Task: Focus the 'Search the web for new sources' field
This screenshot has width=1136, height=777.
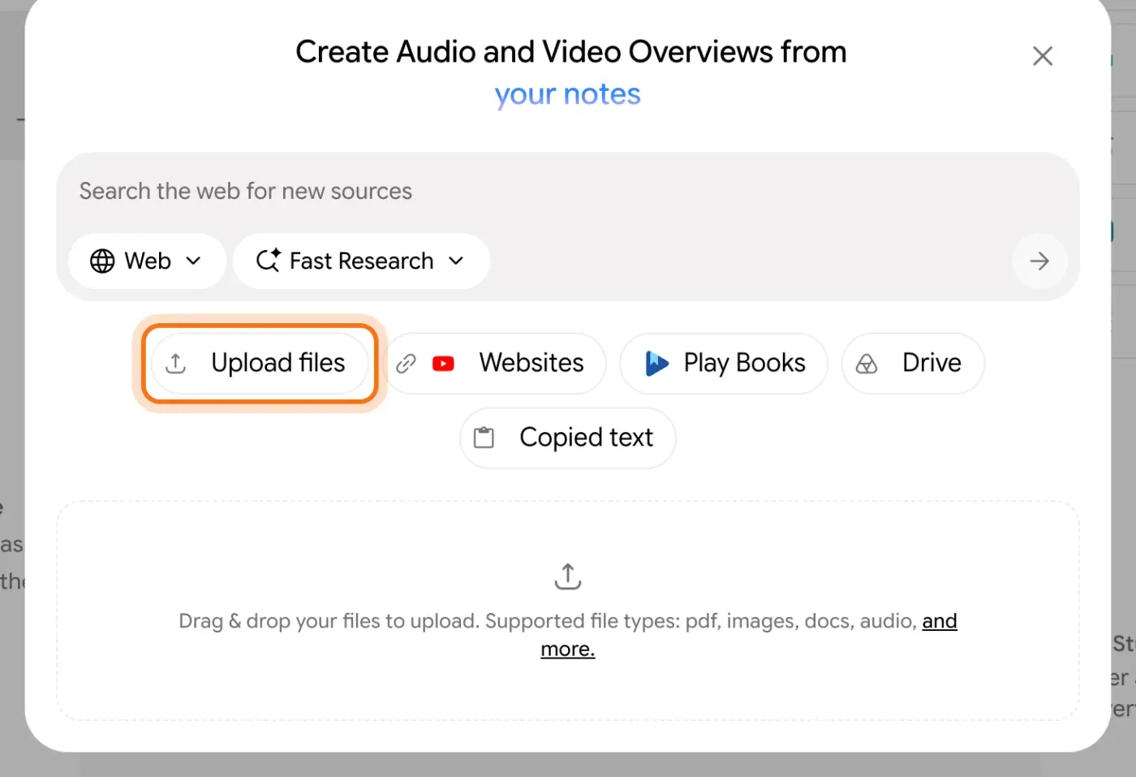Action: [x=568, y=192]
